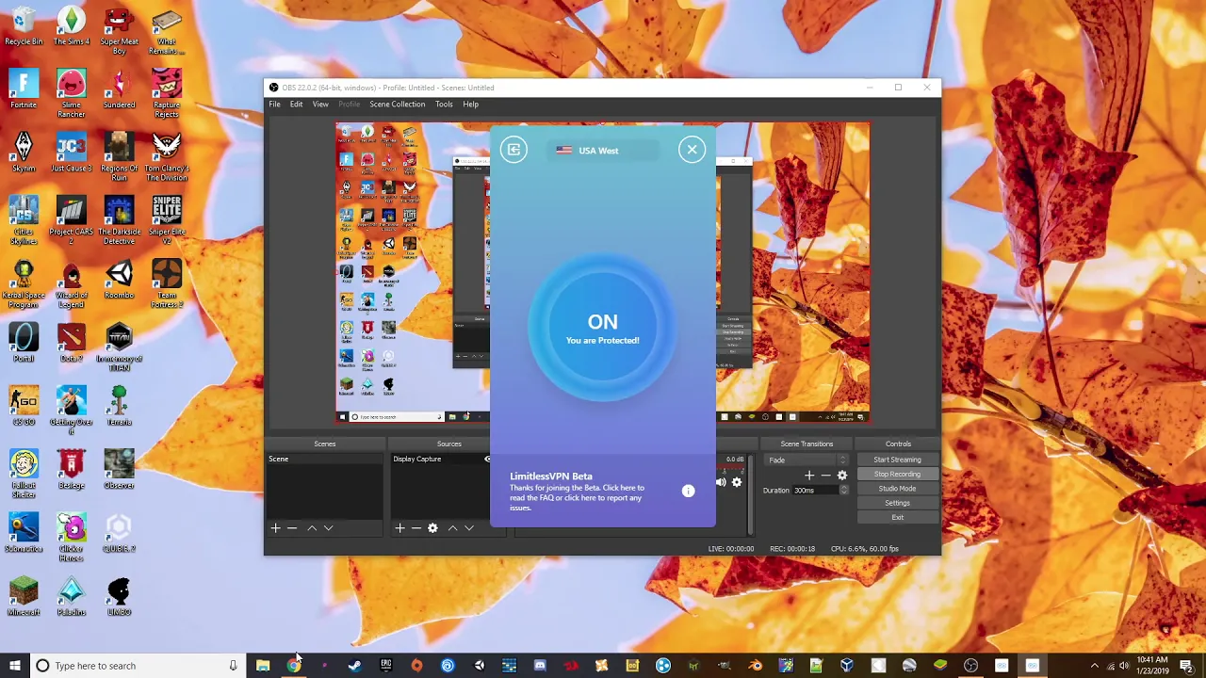Viewport: 1206px width, 678px height.
Task: Open mixer audio settings gear
Action: click(x=737, y=482)
